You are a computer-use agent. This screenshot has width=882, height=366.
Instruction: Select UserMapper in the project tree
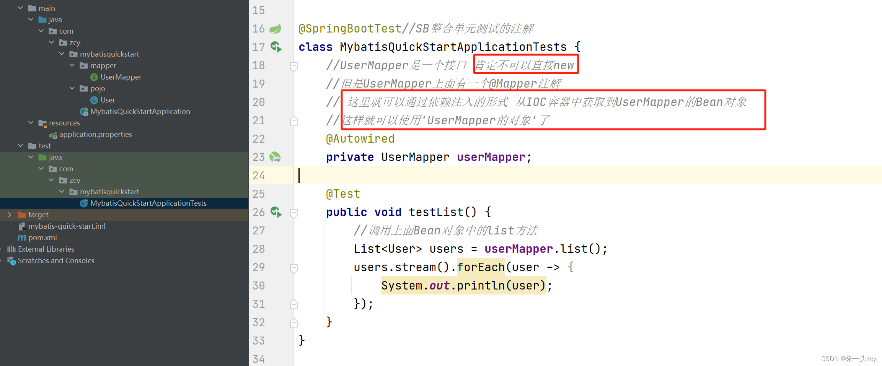pos(121,77)
